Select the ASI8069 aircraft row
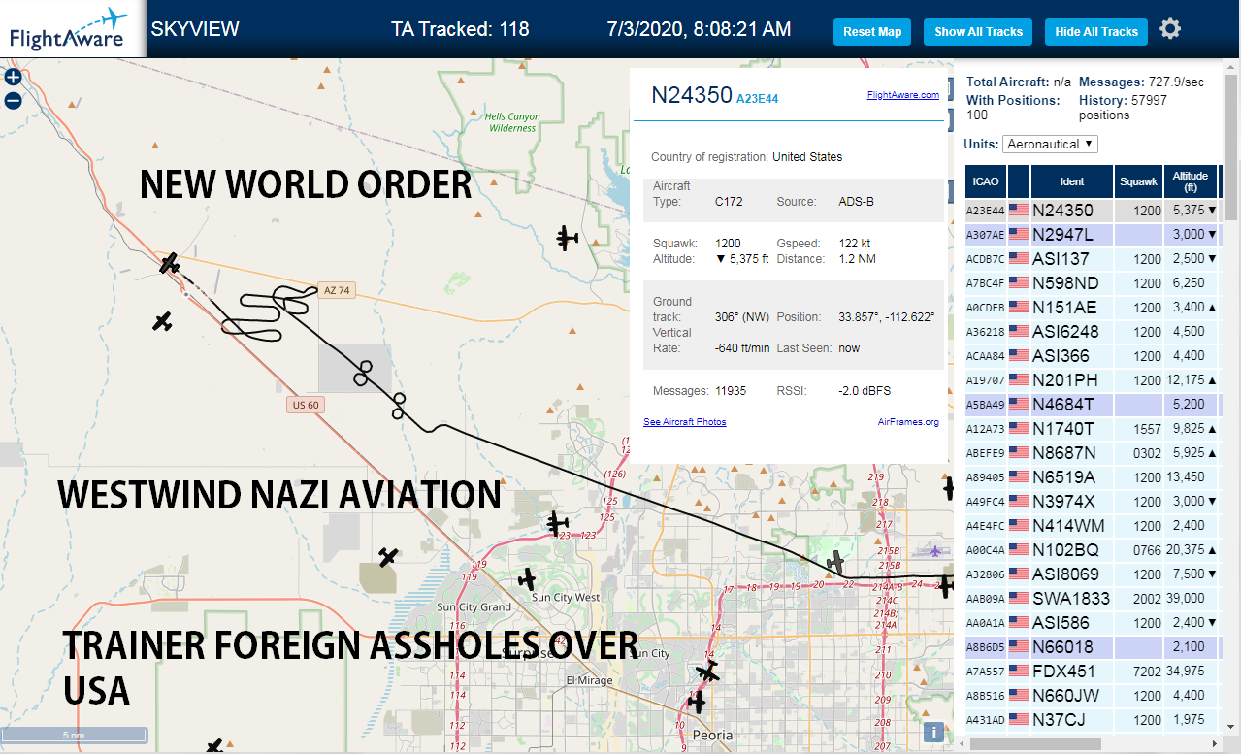This screenshot has width=1241, height=754. coord(1092,574)
